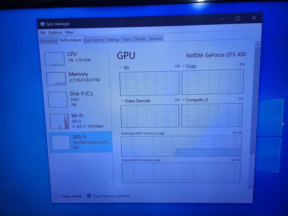Click the 3D usage graph
The image size is (288, 216).
149,84
